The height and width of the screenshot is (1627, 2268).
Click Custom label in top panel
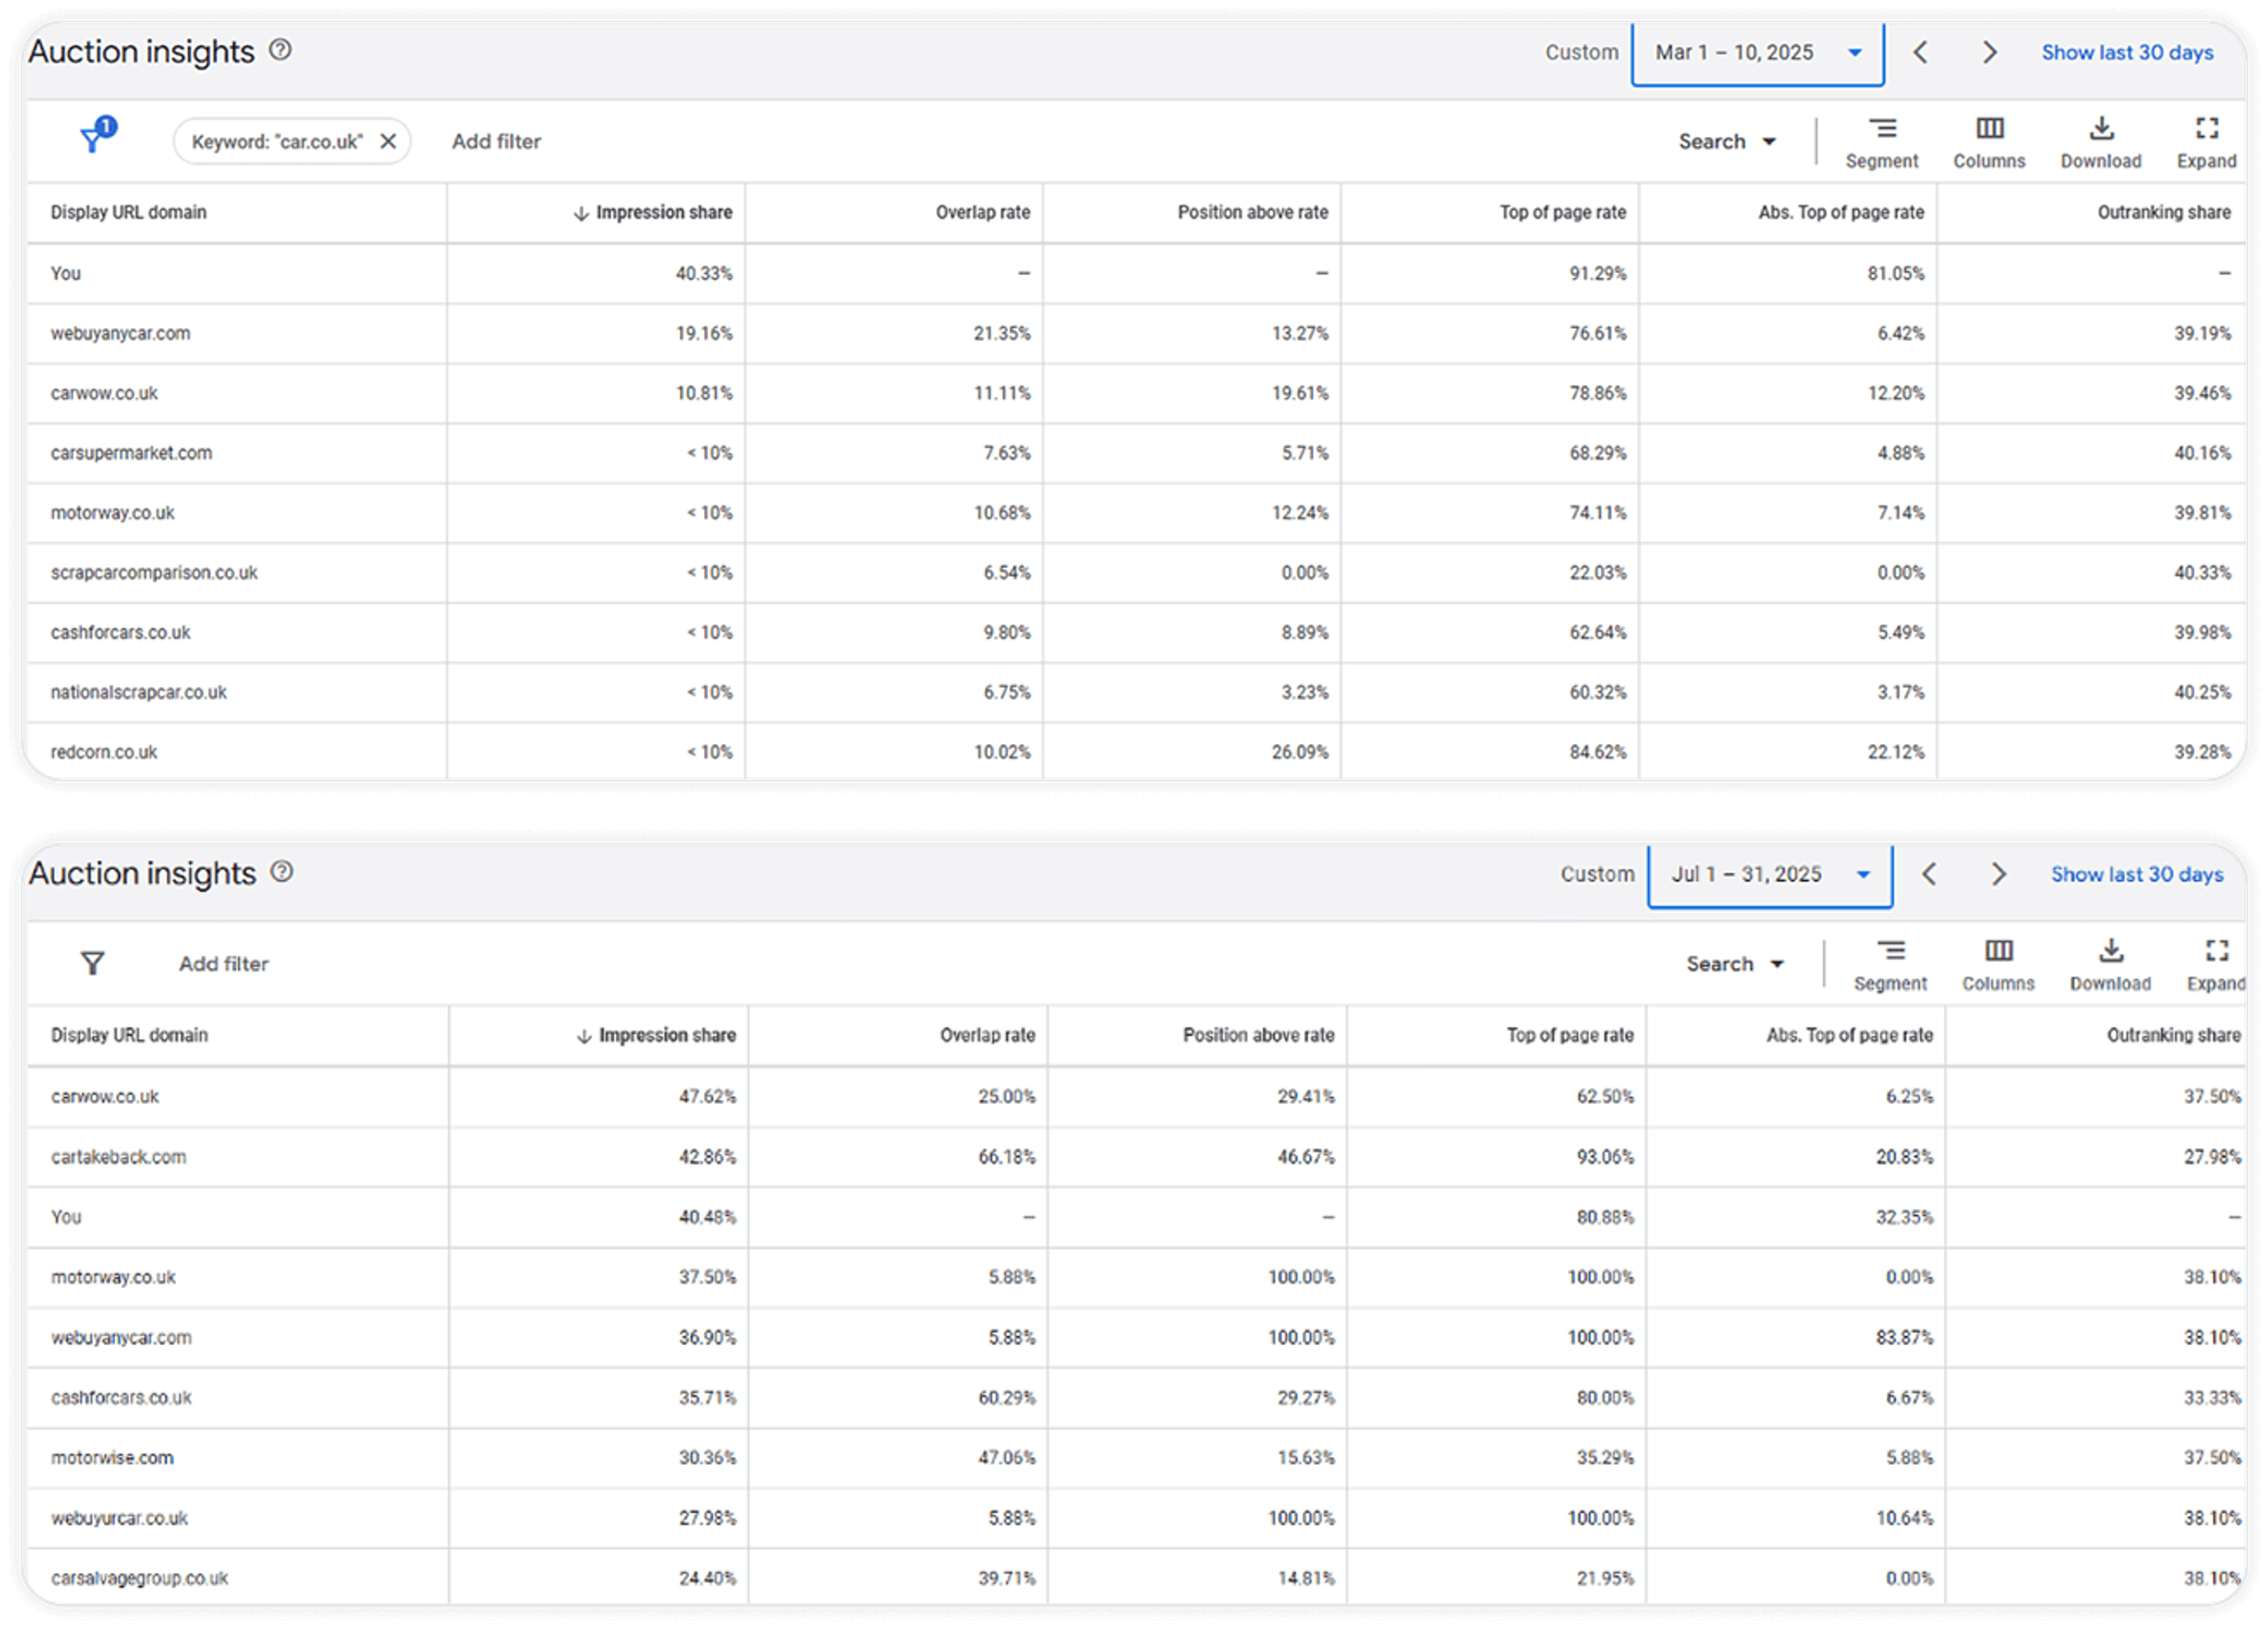1581,52
